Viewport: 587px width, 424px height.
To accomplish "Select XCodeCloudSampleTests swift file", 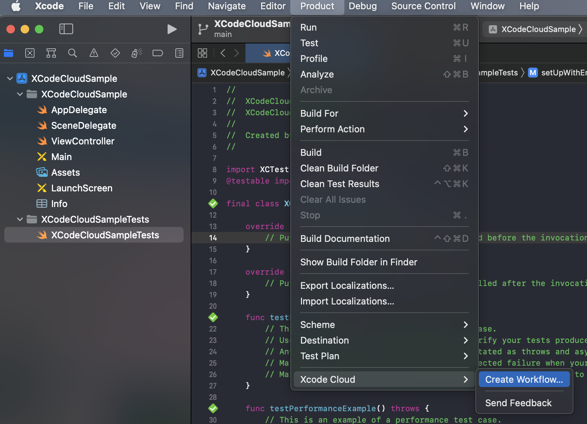I will 94,235.
